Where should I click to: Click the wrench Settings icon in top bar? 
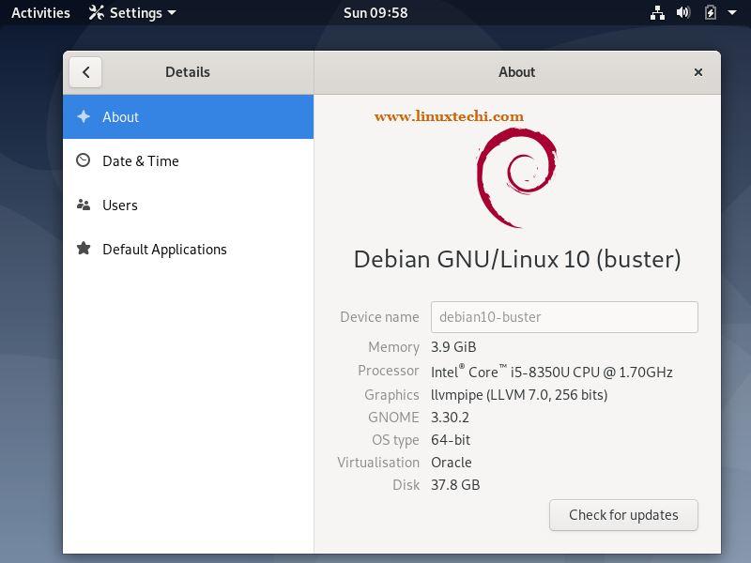click(x=95, y=12)
